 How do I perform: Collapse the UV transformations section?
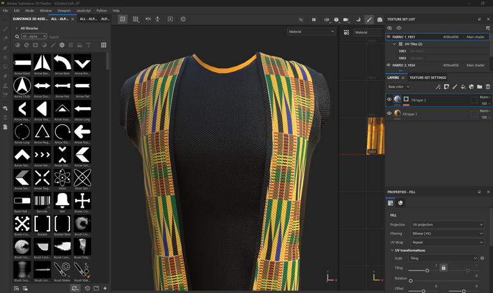coord(392,250)
